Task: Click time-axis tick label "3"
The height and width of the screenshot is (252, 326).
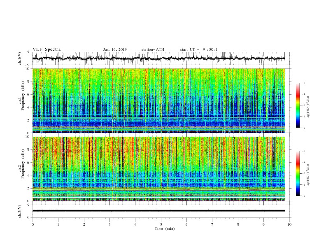Action: point(109,224)
